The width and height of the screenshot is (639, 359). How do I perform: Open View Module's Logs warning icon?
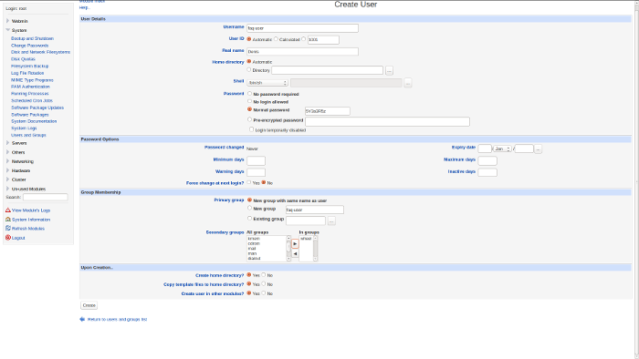tap(7, 210)
